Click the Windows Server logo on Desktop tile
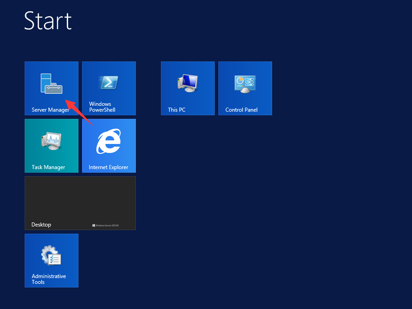The image size is (412, 309). pyautogui.click(x=108, y=225)
